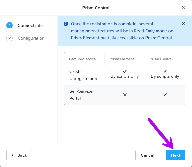Click Prism Central checkmark for Self-Service Portal
This screenshot has height=167, width=192.
pyautogui.click(x=165, y=94)
